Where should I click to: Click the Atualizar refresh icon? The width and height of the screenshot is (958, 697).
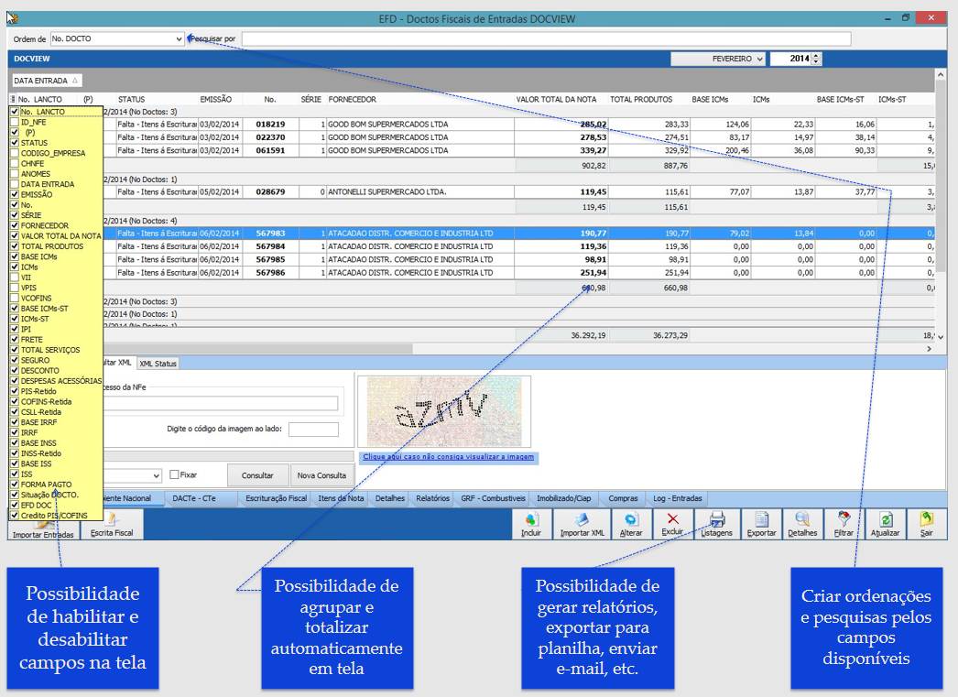coord(886,519)
